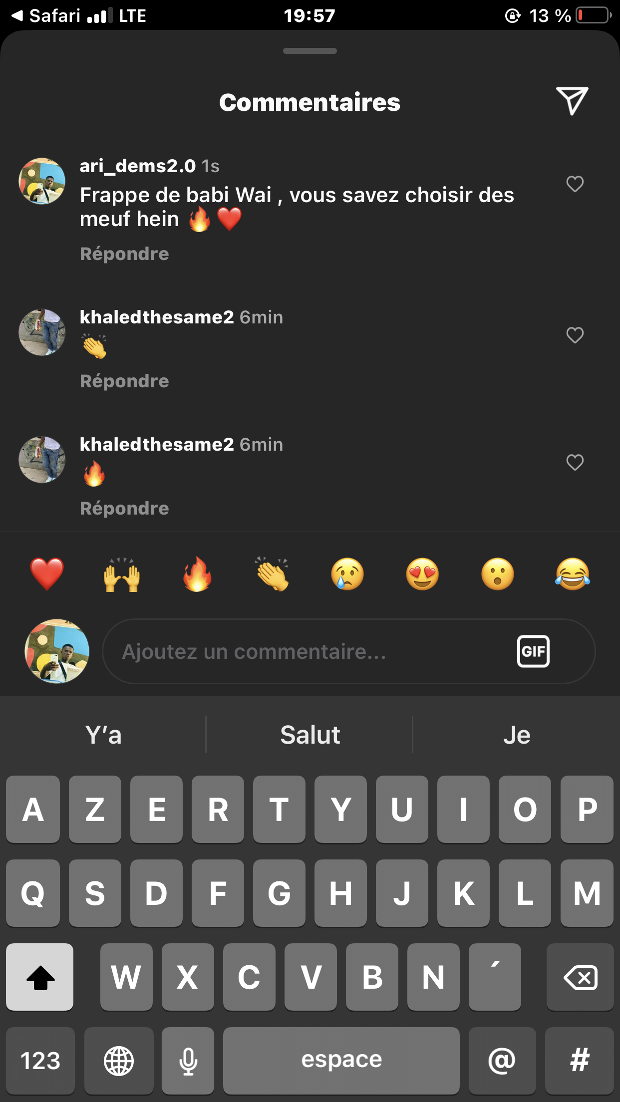Choose the 'Y'a' keyboard suggestion
Viewport: 620px width, 1102px height.
tap(103, 735)
